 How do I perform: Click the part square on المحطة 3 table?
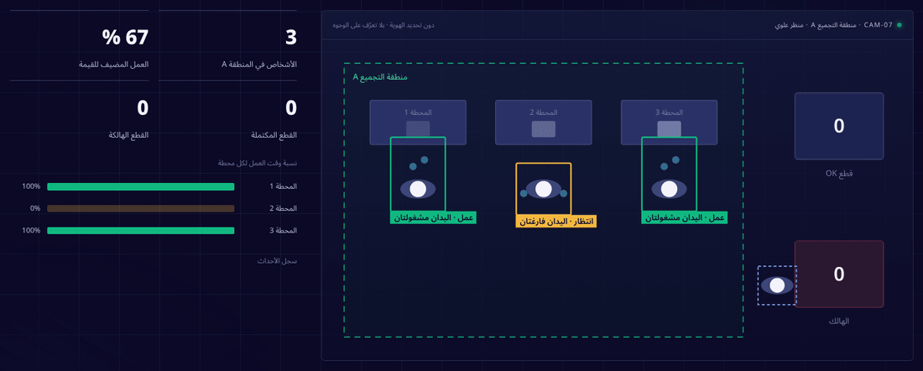[670, 129]
